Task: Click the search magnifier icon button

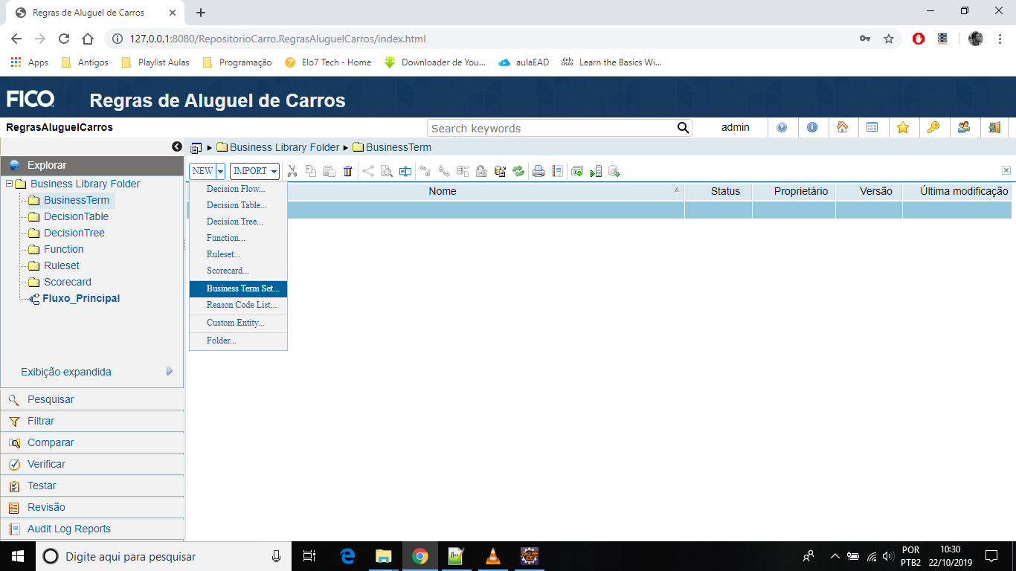Action: tap(684, 128)
